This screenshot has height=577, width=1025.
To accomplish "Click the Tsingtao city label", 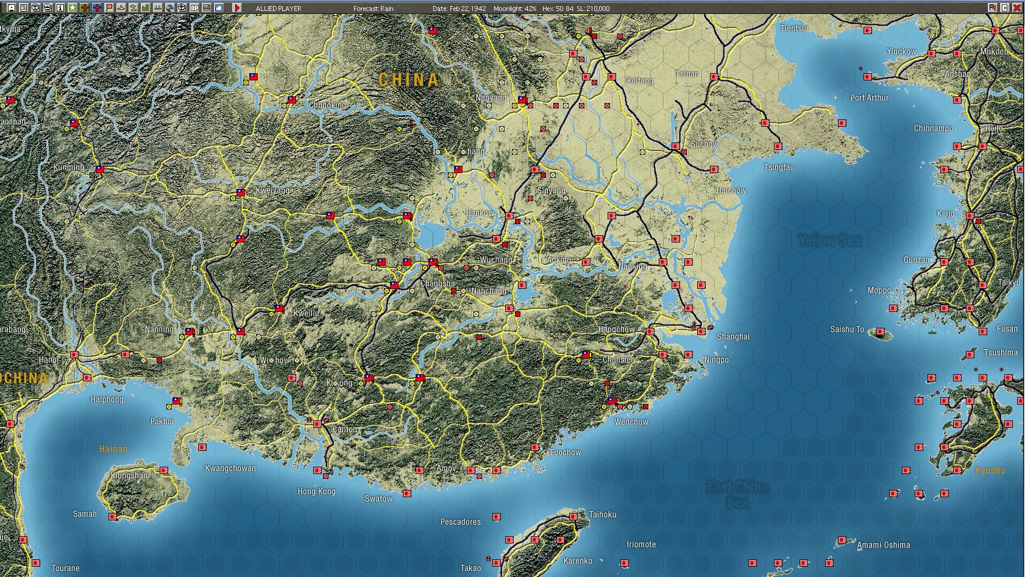I will point(779,167).
